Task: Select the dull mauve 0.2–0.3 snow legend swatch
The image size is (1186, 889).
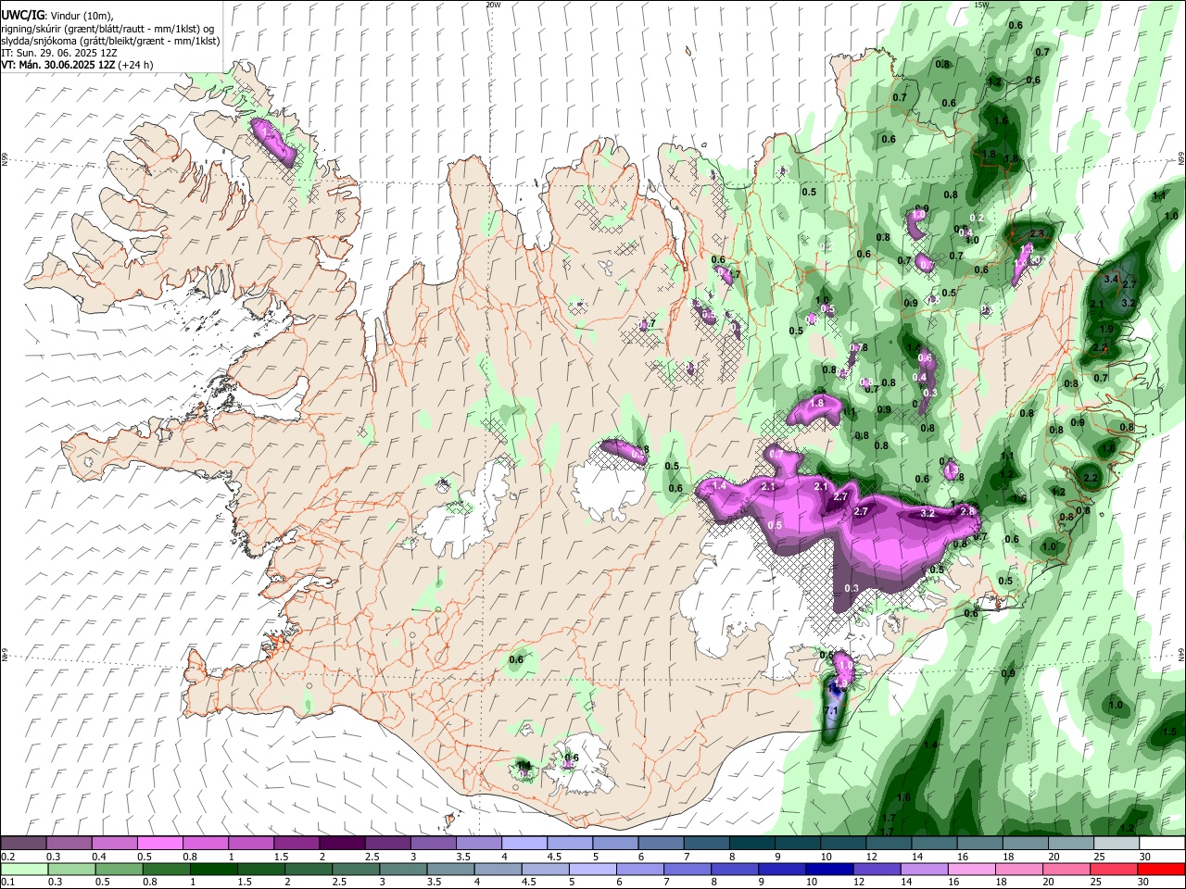Action: coord(23,843)
